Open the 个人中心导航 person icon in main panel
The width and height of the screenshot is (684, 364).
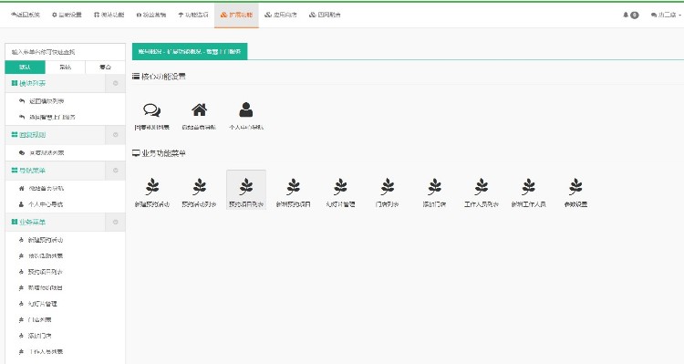(x=246, y=109)
